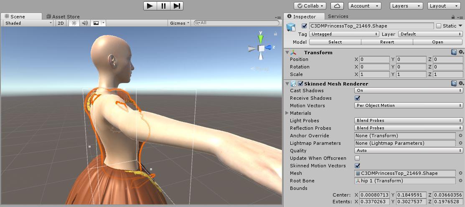Viewport: 465px width, 207px height.
Task: Click the Bounds Center X field
Action: coord(375,195)
